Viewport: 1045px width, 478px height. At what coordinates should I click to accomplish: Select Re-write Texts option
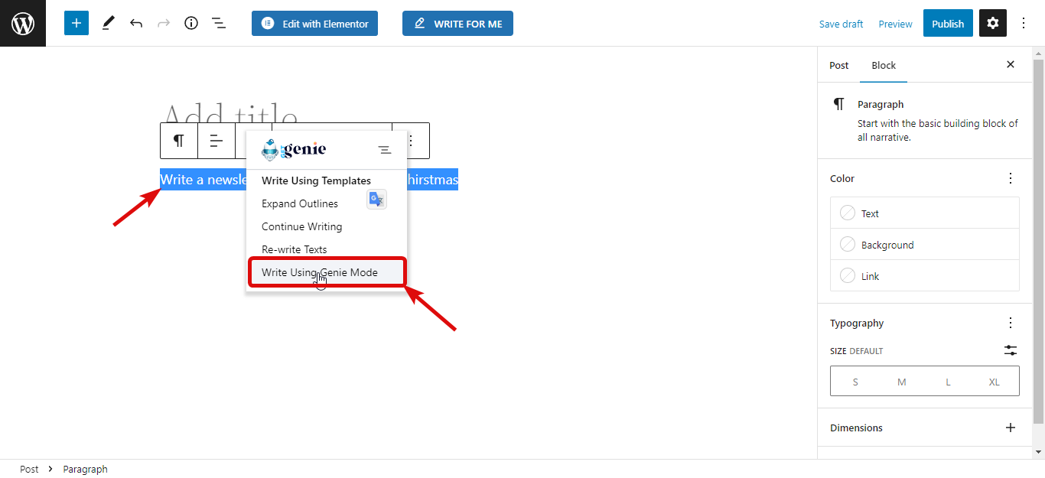[x=294, y=249]
